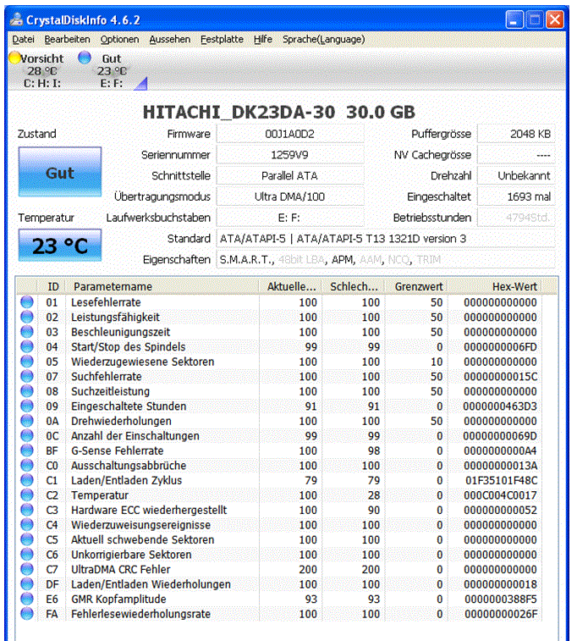Screen dimensions: 577x641
Task: Select hex value 0000000463D3
Action: (x=500, y=406)
